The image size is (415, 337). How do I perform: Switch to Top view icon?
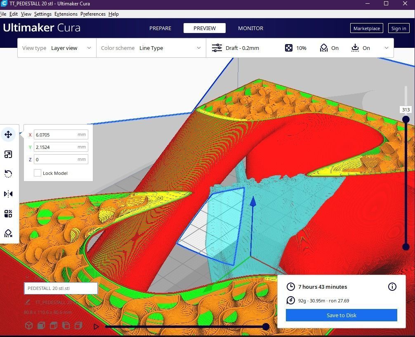[54, 325]
